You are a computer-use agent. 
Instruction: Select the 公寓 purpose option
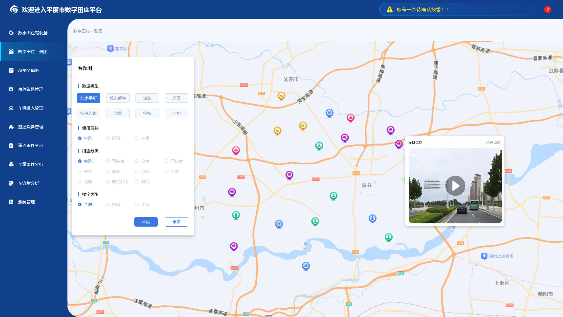tap(143, 161)
